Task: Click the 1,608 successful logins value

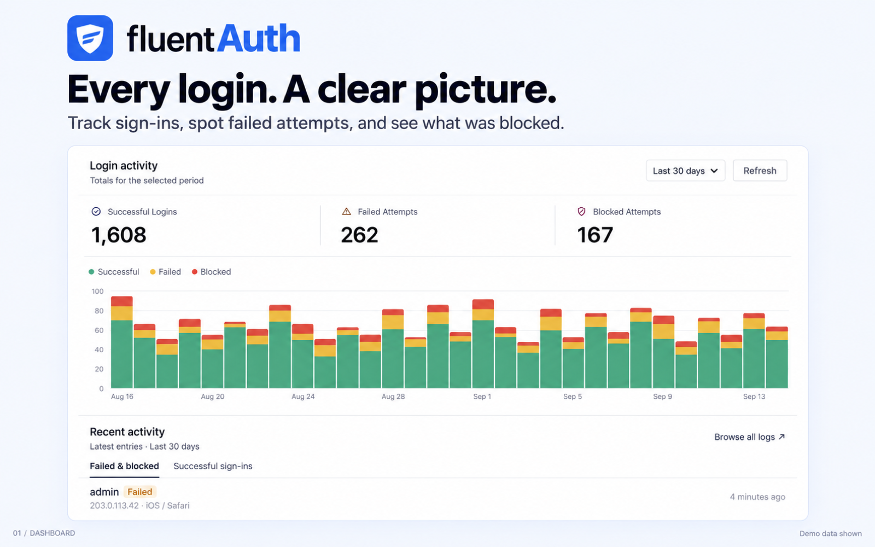Action: click(119, 235)
